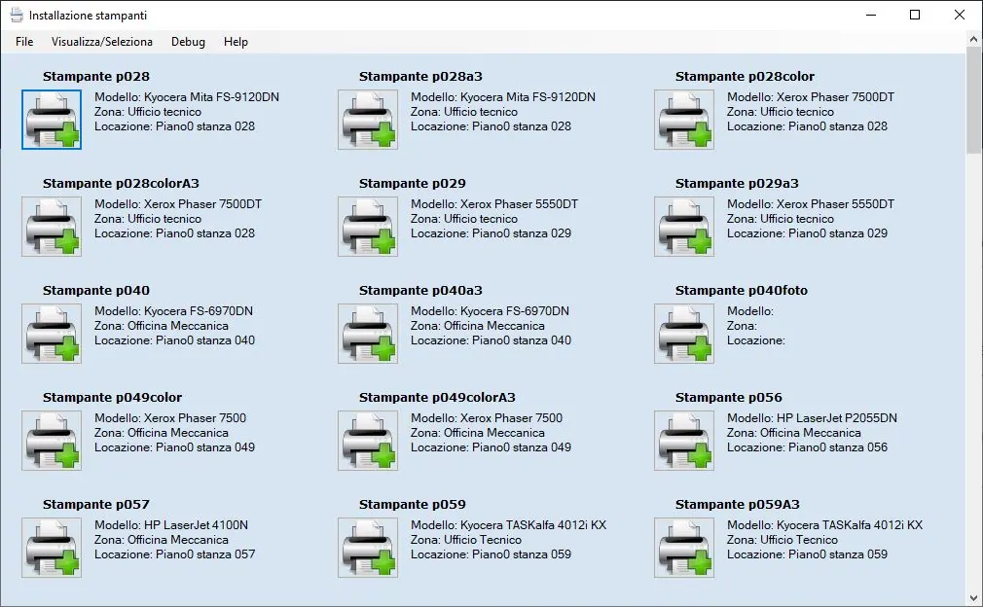Choose the printer icon of Stampante p049color
Viewport: 983px width, 607px height.
(x=52, y=441)
